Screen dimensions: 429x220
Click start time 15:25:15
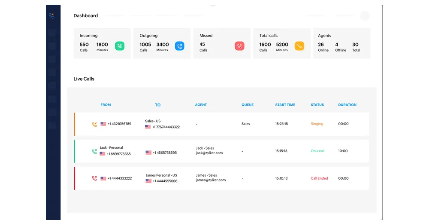point(281,124)
